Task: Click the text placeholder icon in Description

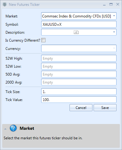Action: click(76, 32)
